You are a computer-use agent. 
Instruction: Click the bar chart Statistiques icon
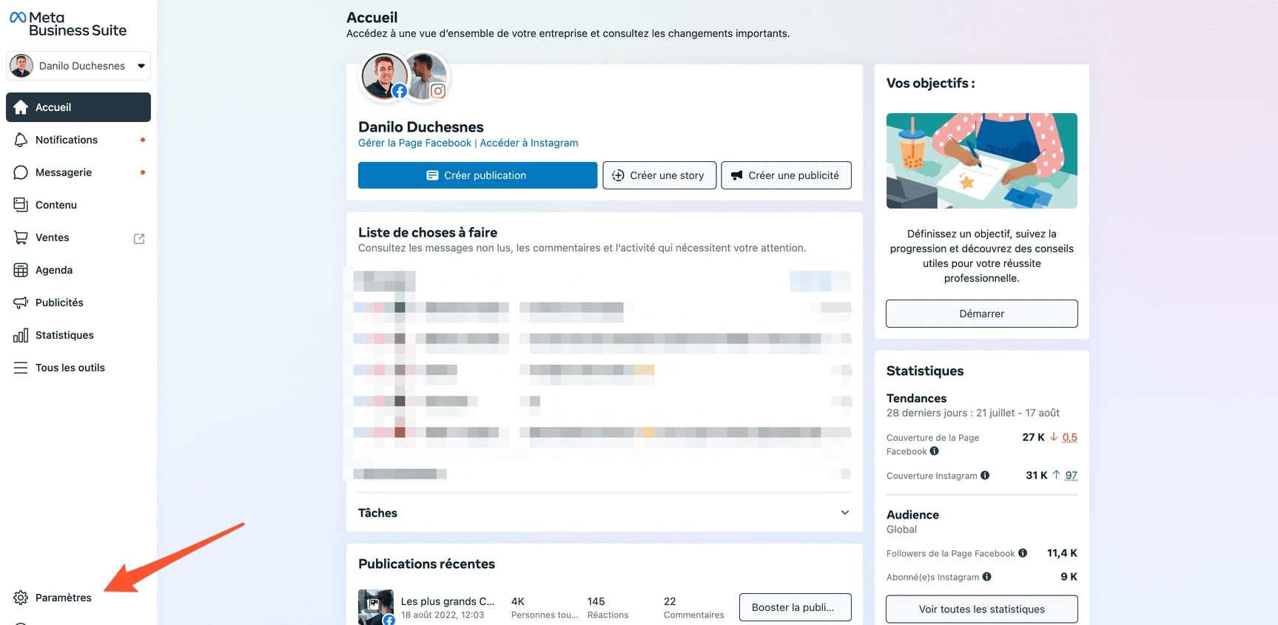coord(21,335)
